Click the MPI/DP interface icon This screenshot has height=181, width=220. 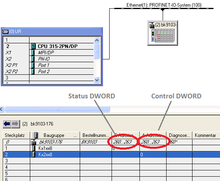(33, 53)
